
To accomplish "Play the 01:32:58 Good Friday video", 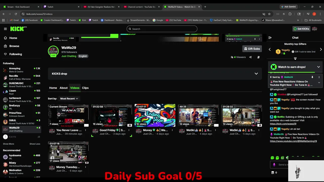I will [112, 115].
